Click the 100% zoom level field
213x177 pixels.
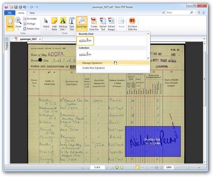[169, 167]
